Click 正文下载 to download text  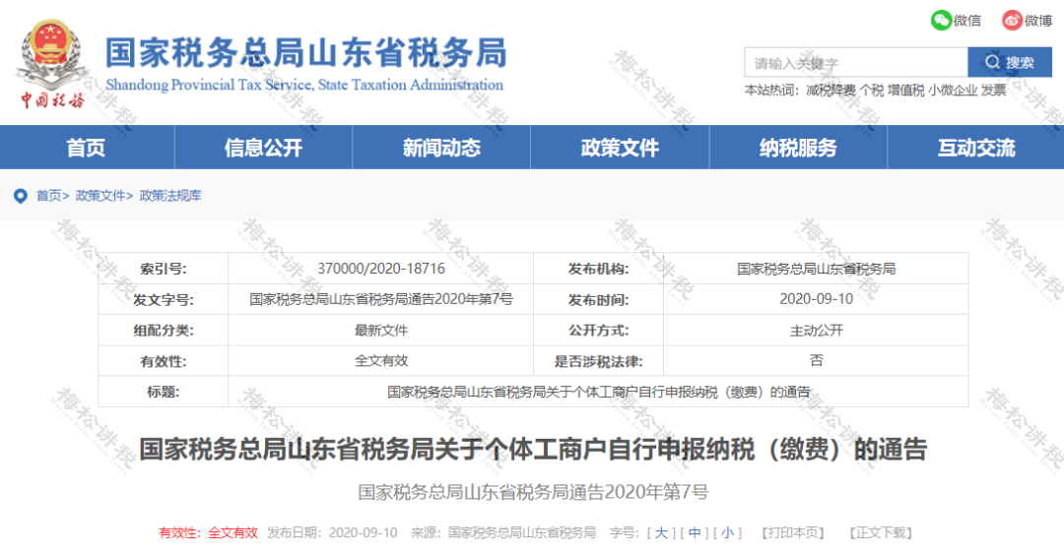point(880,532)
